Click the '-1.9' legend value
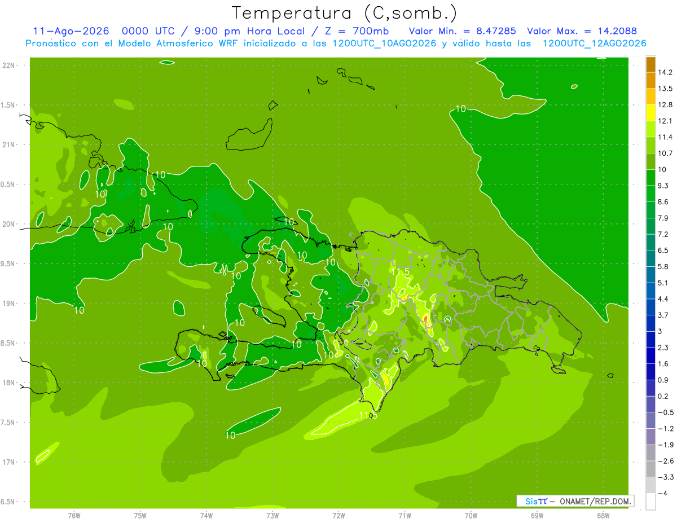This screenshot has height=523, width=677. [x=665, y=445]
